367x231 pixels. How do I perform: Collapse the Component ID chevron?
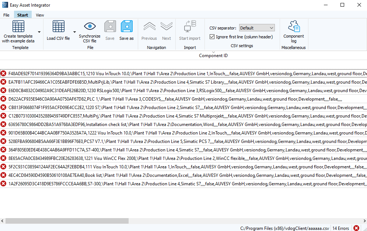213,52
